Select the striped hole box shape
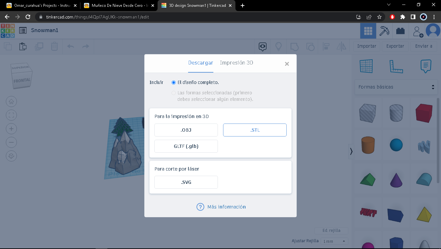The height and width of the screenshot is (249, 441). (x=367, y=113)
